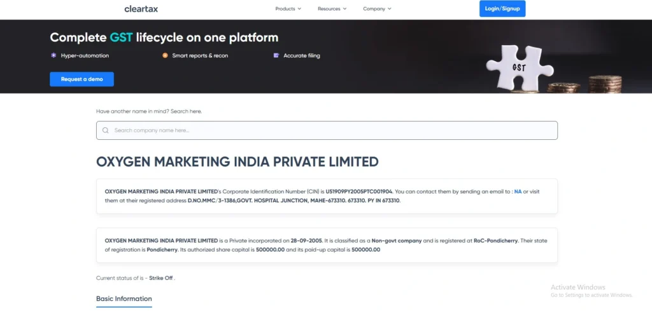
Task: Click the Strike Off status text
Action: tap(160, 278)
